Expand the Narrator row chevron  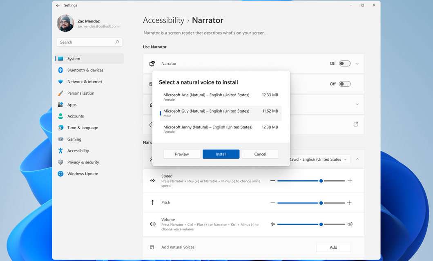(x=357, y=64)
